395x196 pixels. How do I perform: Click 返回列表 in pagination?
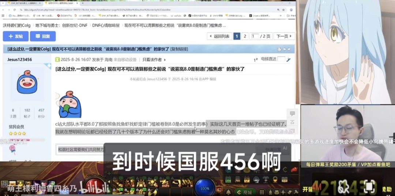[219, 36]
